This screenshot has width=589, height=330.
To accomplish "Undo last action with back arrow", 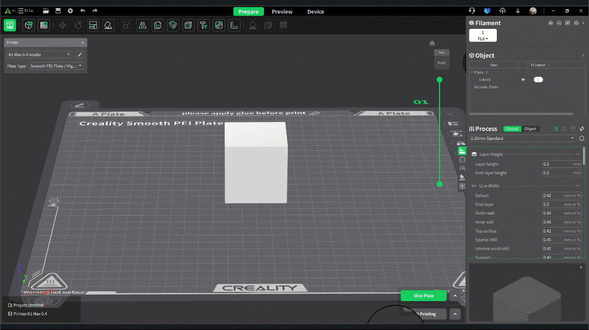I will [83, 11].
